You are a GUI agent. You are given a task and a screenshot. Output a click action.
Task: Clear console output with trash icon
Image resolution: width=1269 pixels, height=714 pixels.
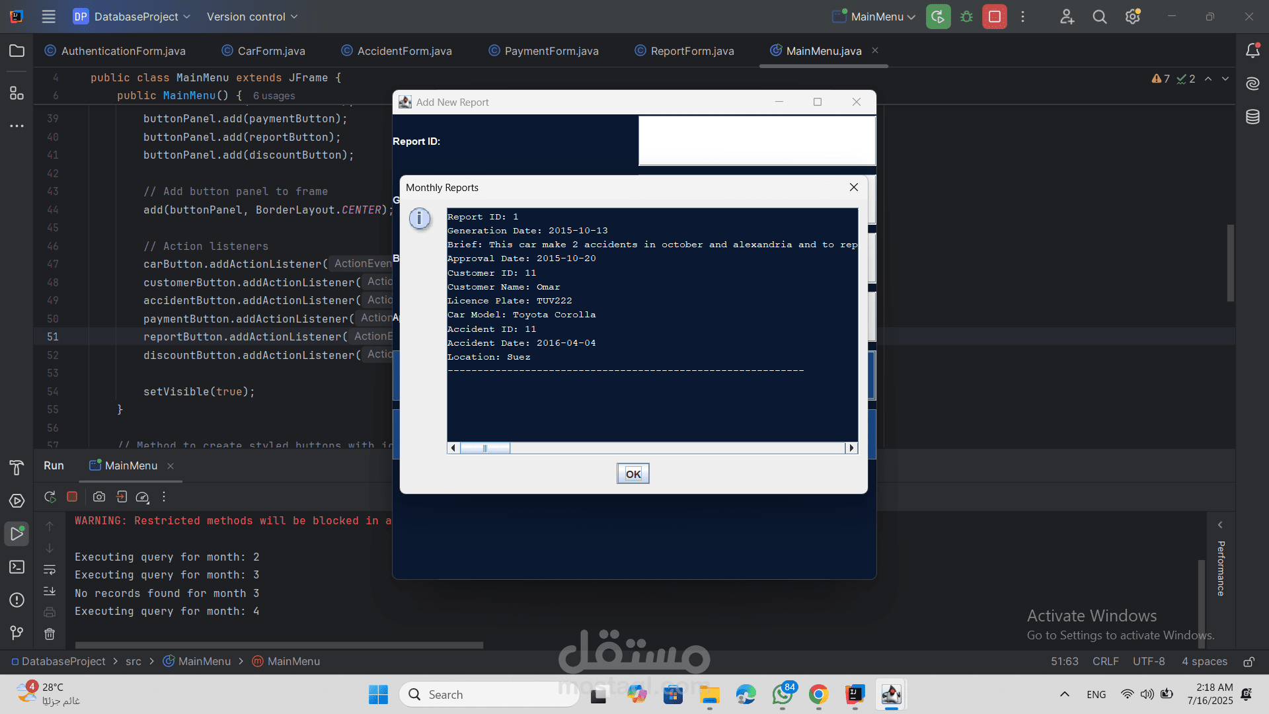tap(50, 634)
